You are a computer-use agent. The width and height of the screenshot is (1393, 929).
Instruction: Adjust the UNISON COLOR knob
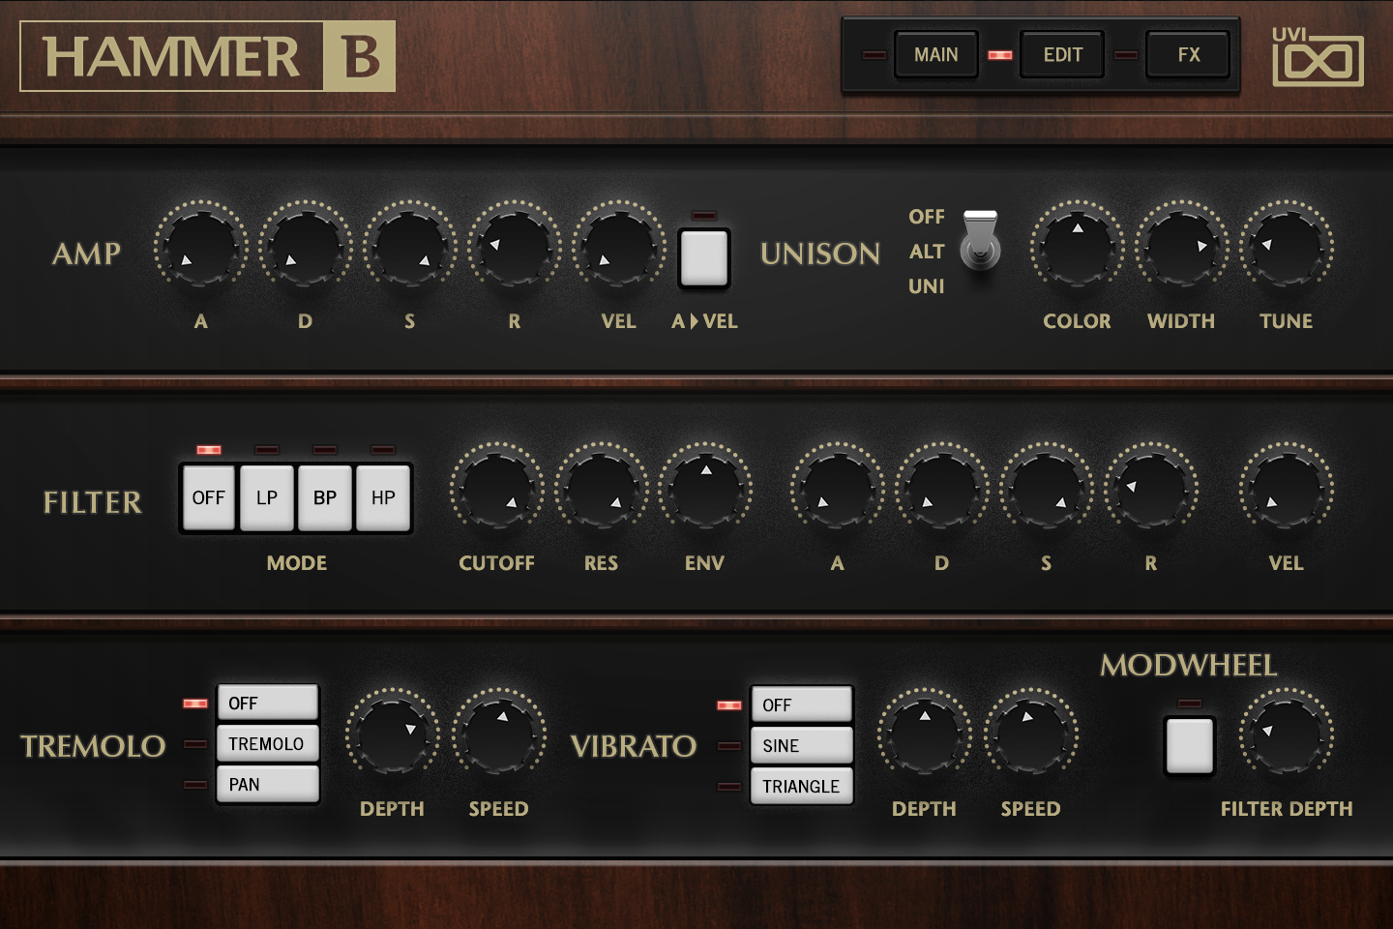pyautogui.click(x=1077, y=248)
